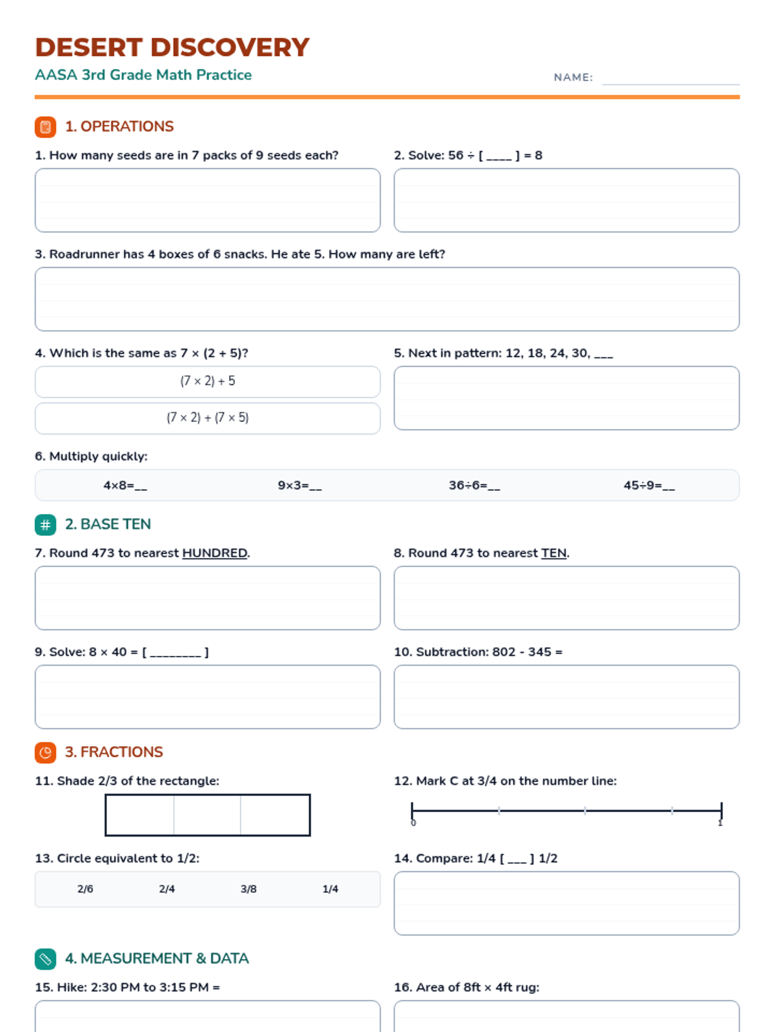Select answer option (7 × 2) + (7 × 5)
Screen dimensions: 774x1032
tap(207, 418)
